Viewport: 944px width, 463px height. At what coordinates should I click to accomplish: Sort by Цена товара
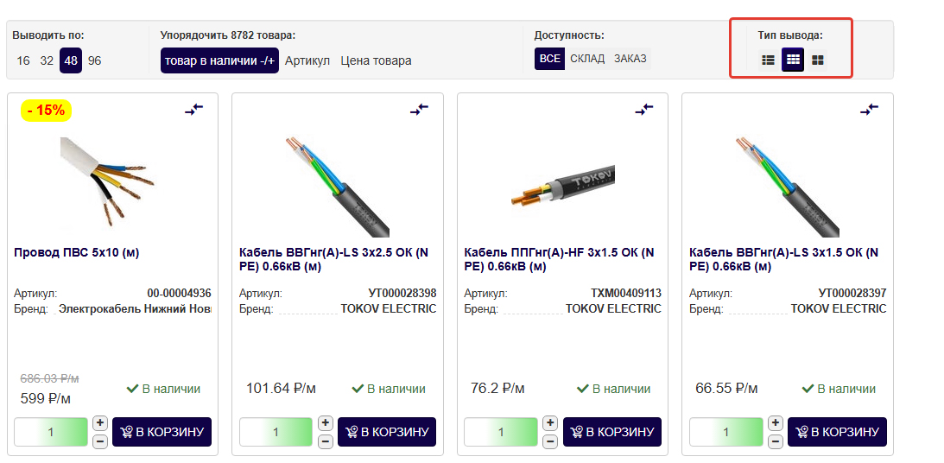coord(376,60)
